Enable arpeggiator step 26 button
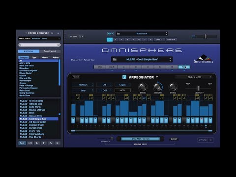This screenshot has height=177, width=236. (184, 120)
